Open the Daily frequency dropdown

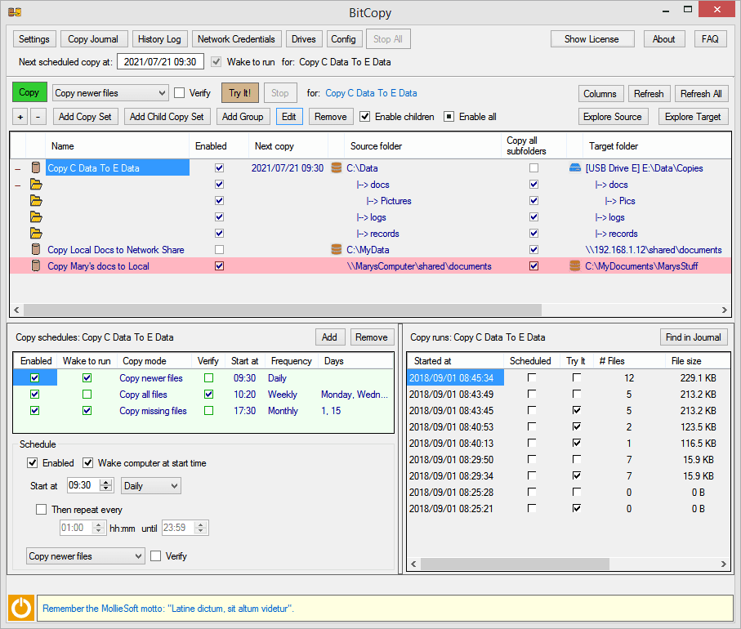(150, 486)
